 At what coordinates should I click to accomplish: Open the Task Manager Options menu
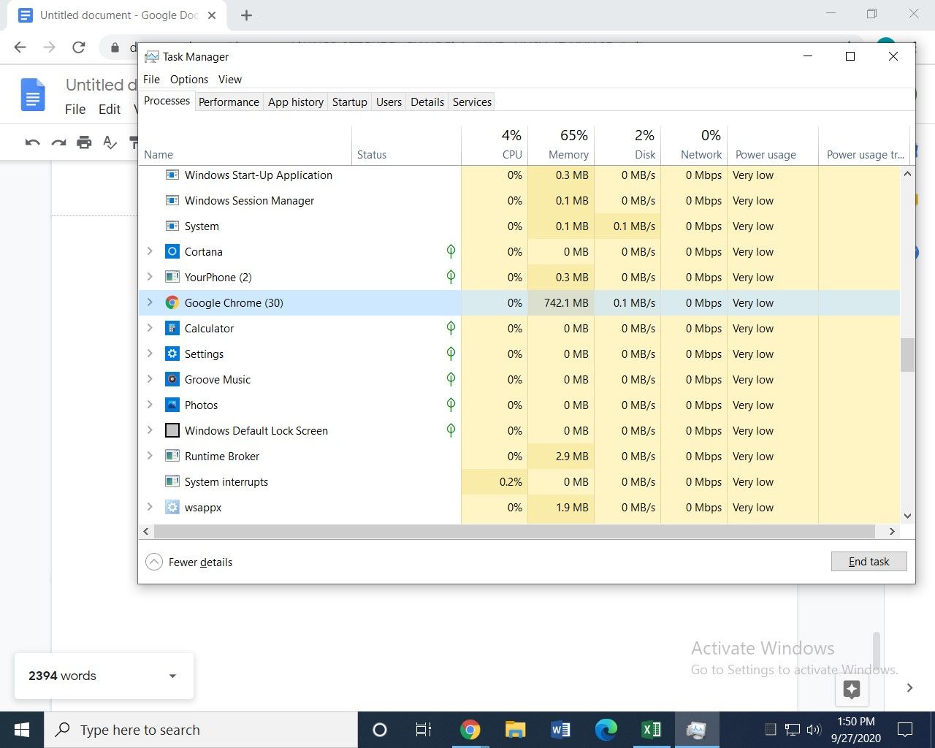(189, 79)
